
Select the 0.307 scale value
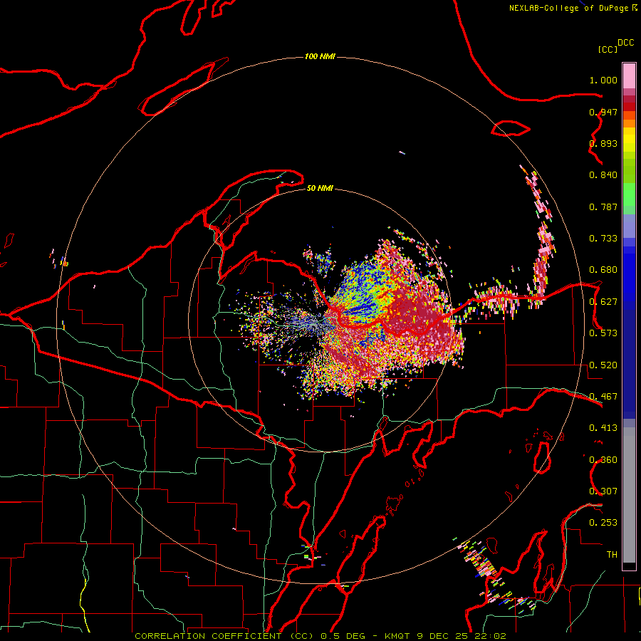pos(603,491)
